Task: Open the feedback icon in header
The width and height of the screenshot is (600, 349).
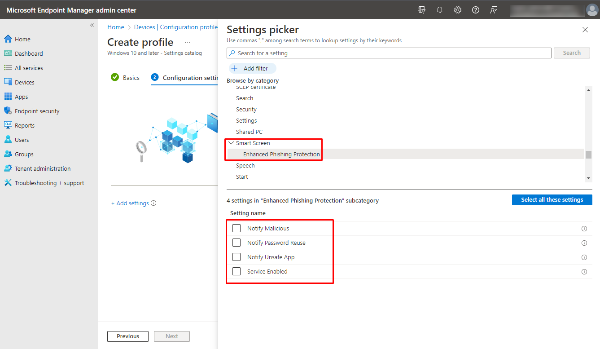Action: tap(494, 10)
